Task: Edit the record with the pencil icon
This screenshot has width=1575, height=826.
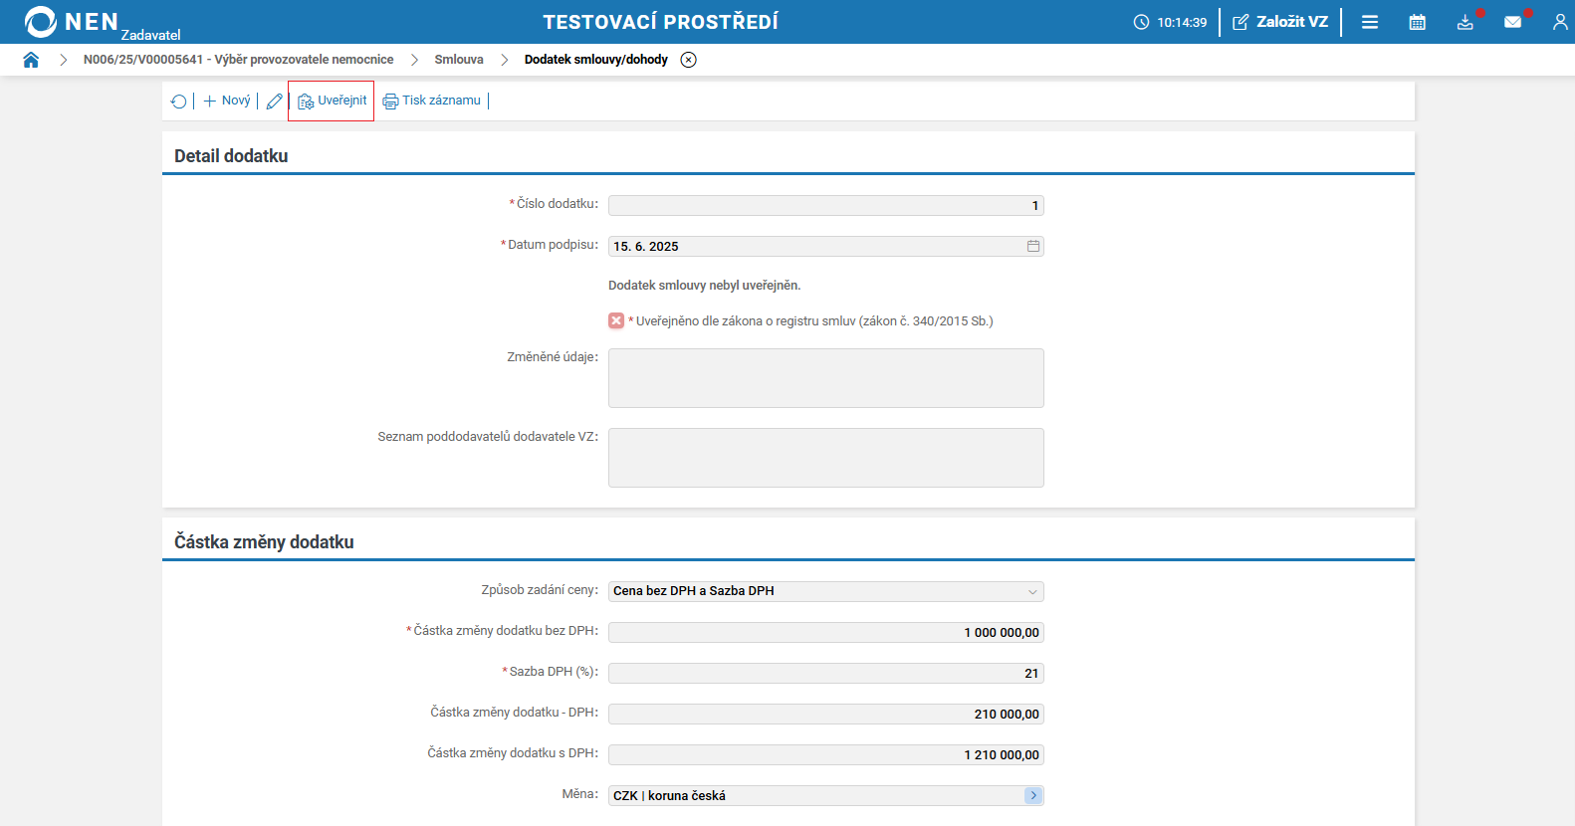Action: click(x=274, y=102)
